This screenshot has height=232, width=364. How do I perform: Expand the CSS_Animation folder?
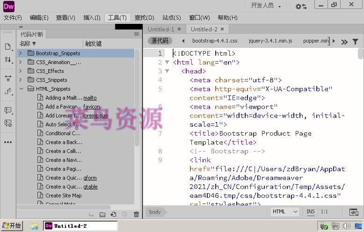[x=21, y=62]
